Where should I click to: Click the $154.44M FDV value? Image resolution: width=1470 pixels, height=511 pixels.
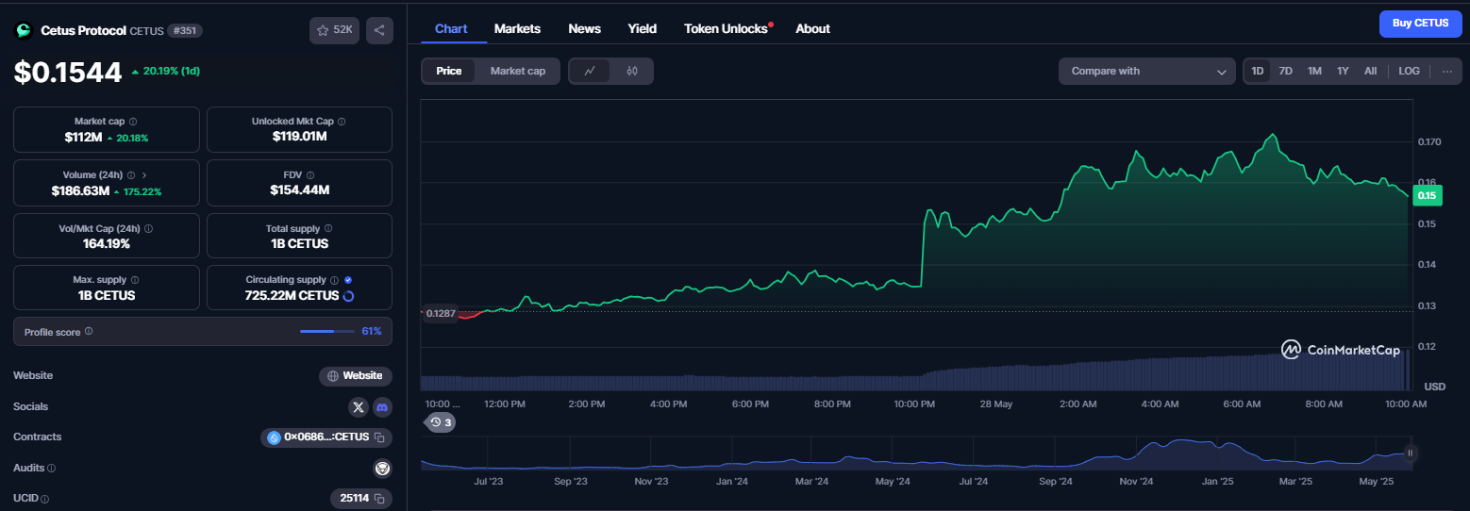tap(299, 190)
